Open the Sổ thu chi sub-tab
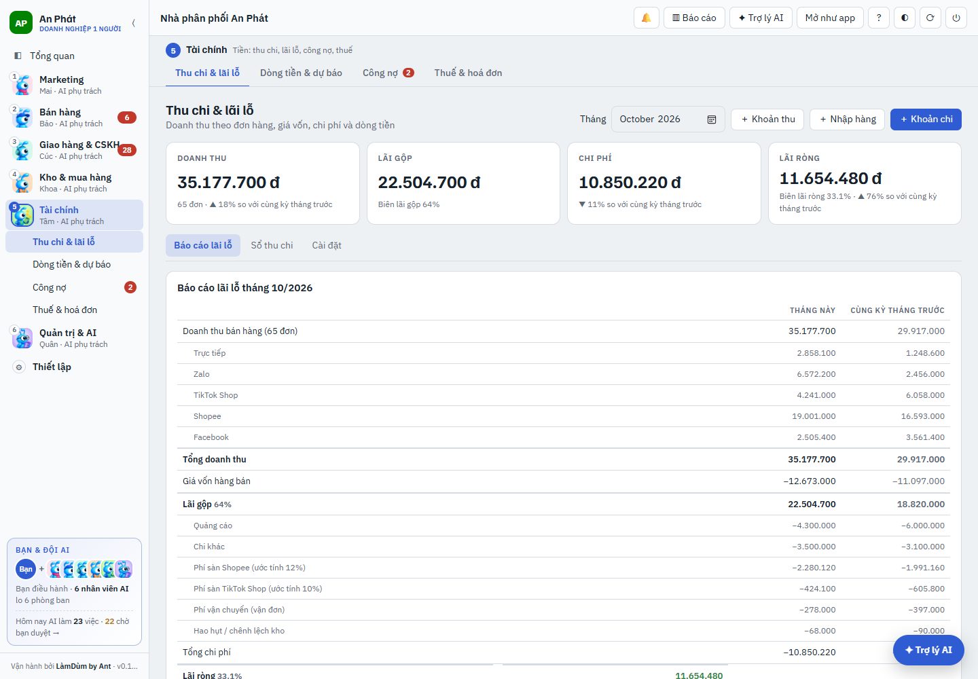 pos(272,245)
